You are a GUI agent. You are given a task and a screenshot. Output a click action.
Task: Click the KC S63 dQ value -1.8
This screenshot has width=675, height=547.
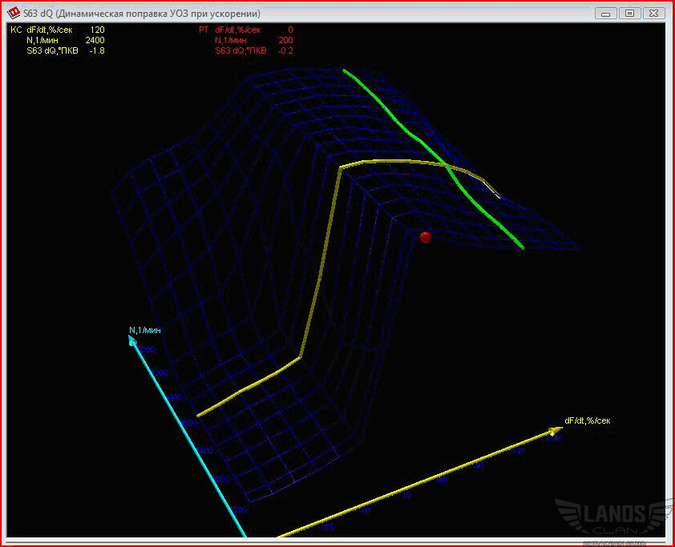95,50
